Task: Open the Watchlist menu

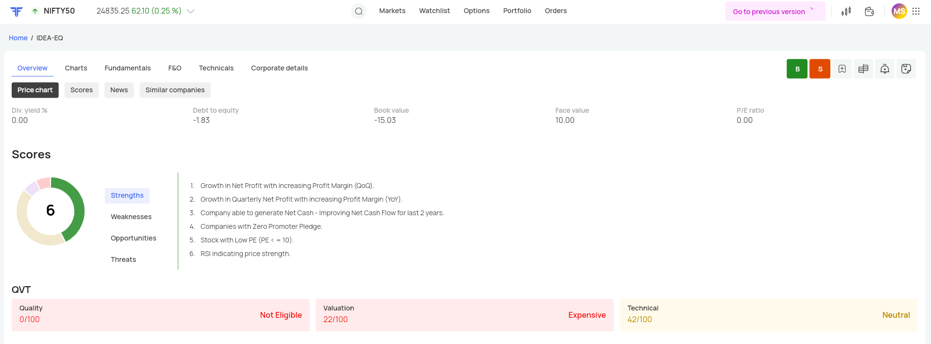Action: [435, 11]
